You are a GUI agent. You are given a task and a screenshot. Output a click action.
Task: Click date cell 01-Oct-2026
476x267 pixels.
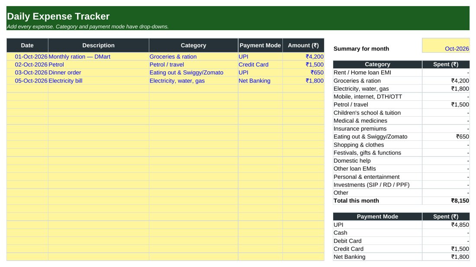(27, 57)
